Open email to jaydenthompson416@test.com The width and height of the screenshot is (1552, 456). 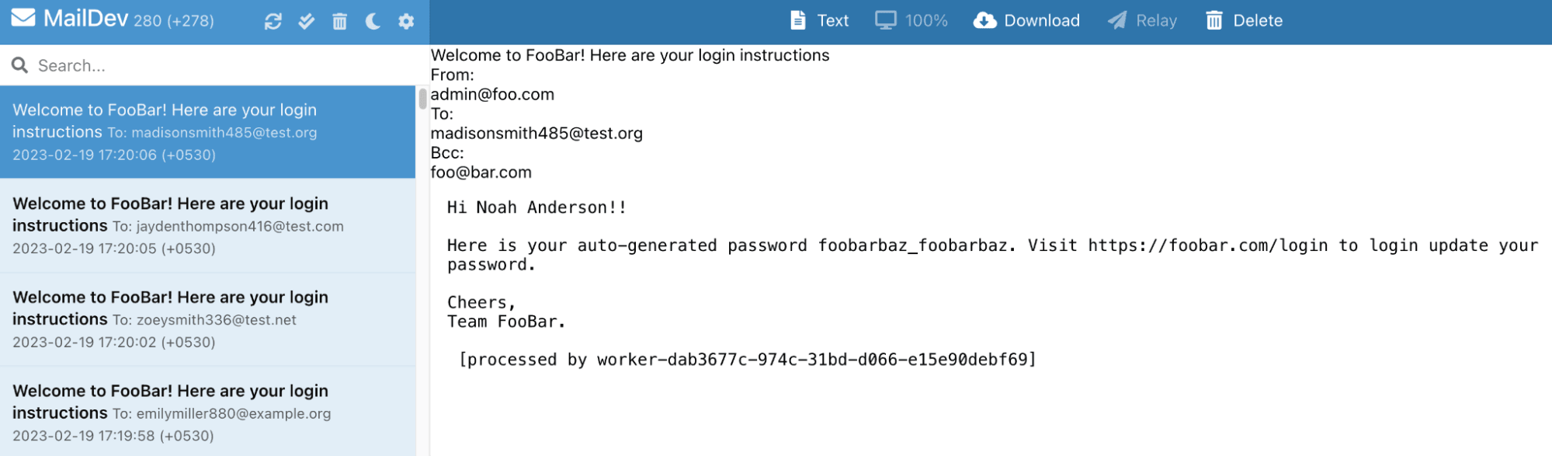coord(208,225)
